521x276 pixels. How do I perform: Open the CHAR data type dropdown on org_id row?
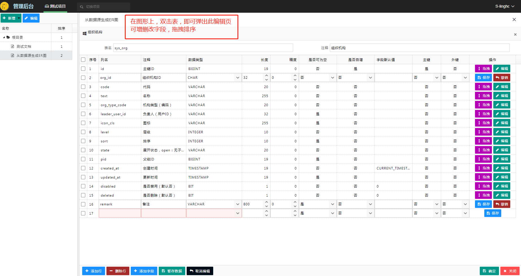pos(237,77)
